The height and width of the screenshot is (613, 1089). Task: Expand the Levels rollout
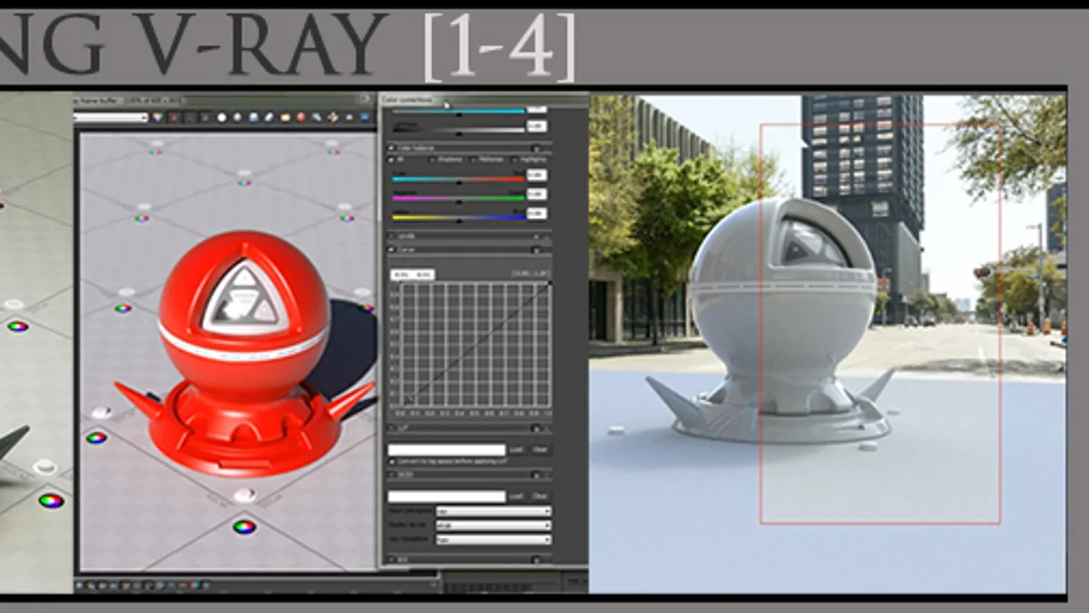click(x=468, y=236)
